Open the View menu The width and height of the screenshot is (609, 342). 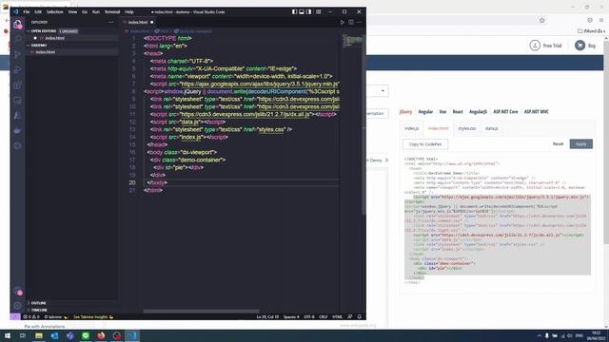click(72, 12)
